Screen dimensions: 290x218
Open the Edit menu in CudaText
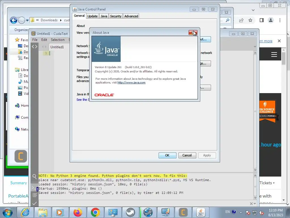coord(44,40)
